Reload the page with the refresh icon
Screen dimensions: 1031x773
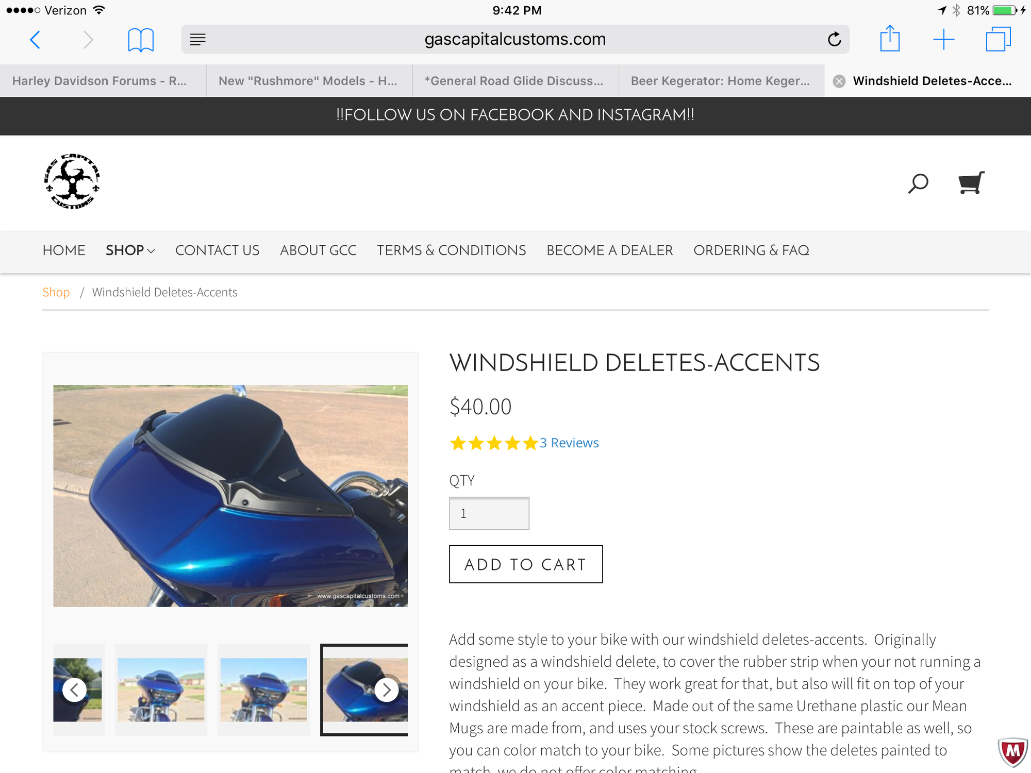pyautogui.click(x=835, y=39)
